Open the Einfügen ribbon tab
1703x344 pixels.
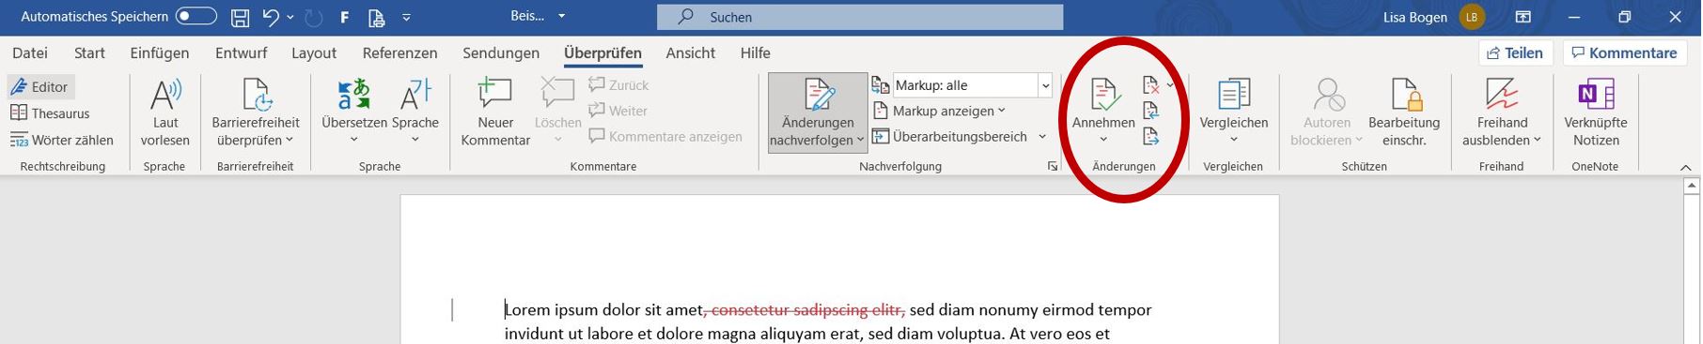(x=160, y=53)
